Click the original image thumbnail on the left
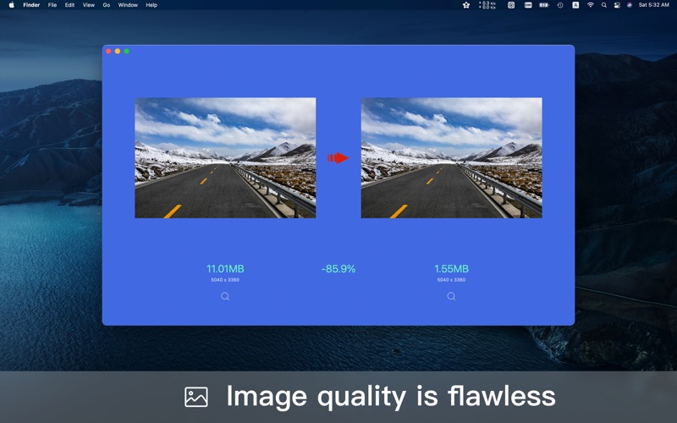The height and width of the screenshot is (423, 677). pyautogui.click(x=225, y=157)
